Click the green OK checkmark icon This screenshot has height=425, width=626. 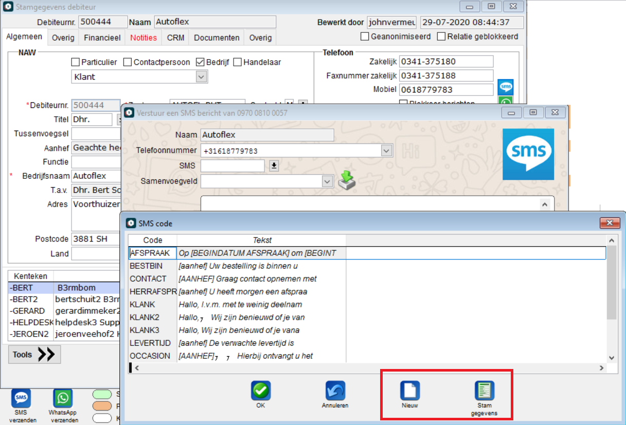coord(261,391)
